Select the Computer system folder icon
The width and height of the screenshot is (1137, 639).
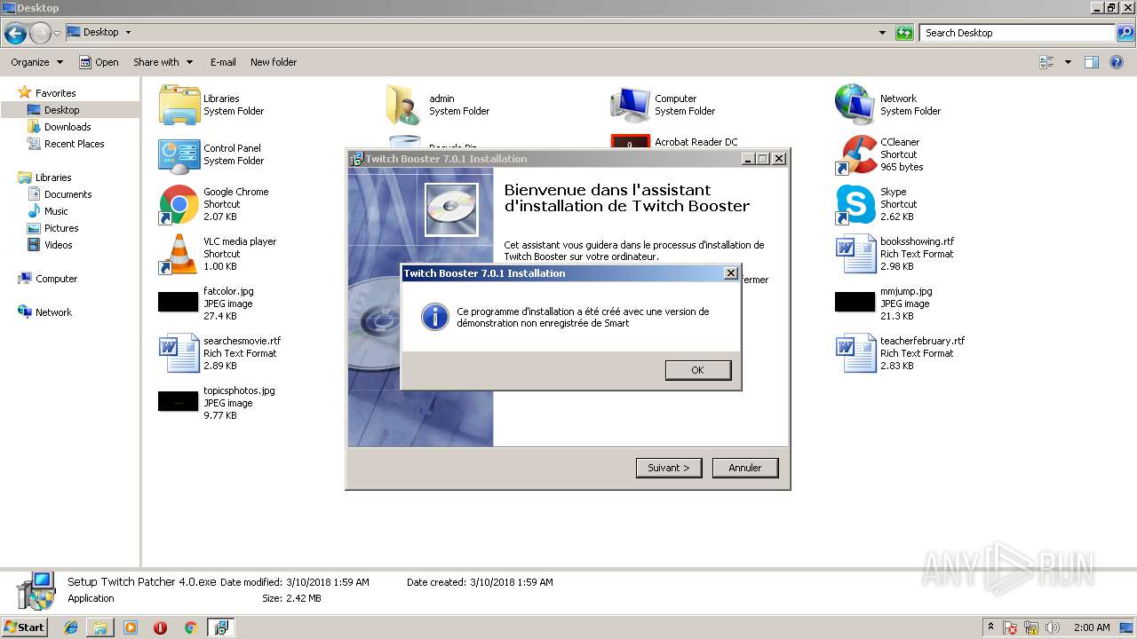(x=631, y=105)
